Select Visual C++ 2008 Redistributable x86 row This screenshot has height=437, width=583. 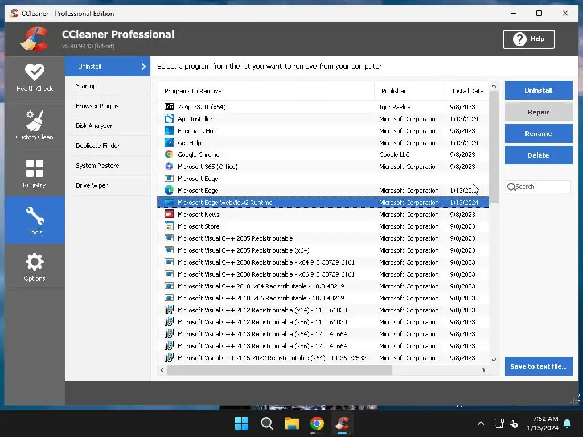(x=323, y=274)
